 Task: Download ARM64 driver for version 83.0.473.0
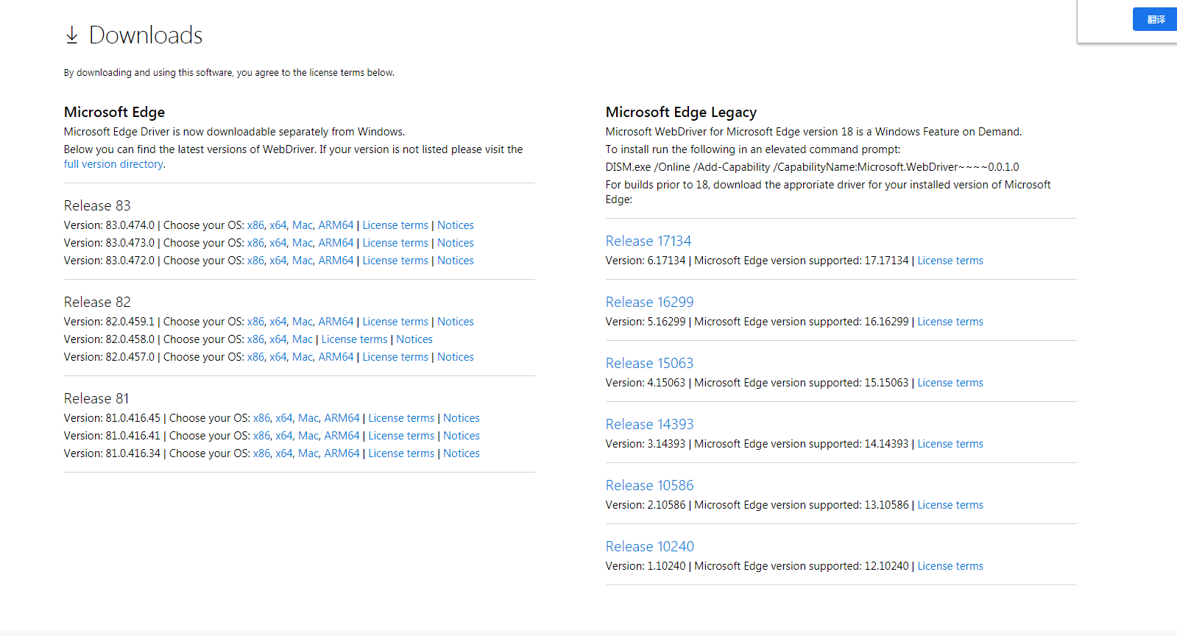[336, 243]
